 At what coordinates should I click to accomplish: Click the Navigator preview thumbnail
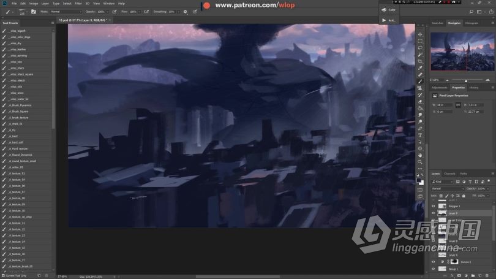[462, 52]
